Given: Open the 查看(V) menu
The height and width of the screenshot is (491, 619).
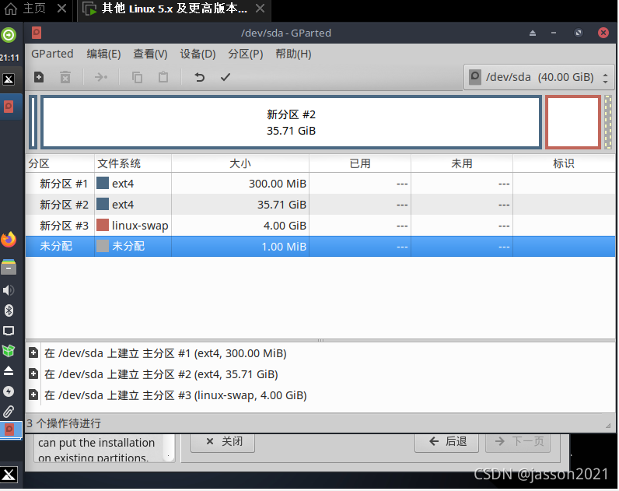Looking at the screenshot, I should [150, 54].
